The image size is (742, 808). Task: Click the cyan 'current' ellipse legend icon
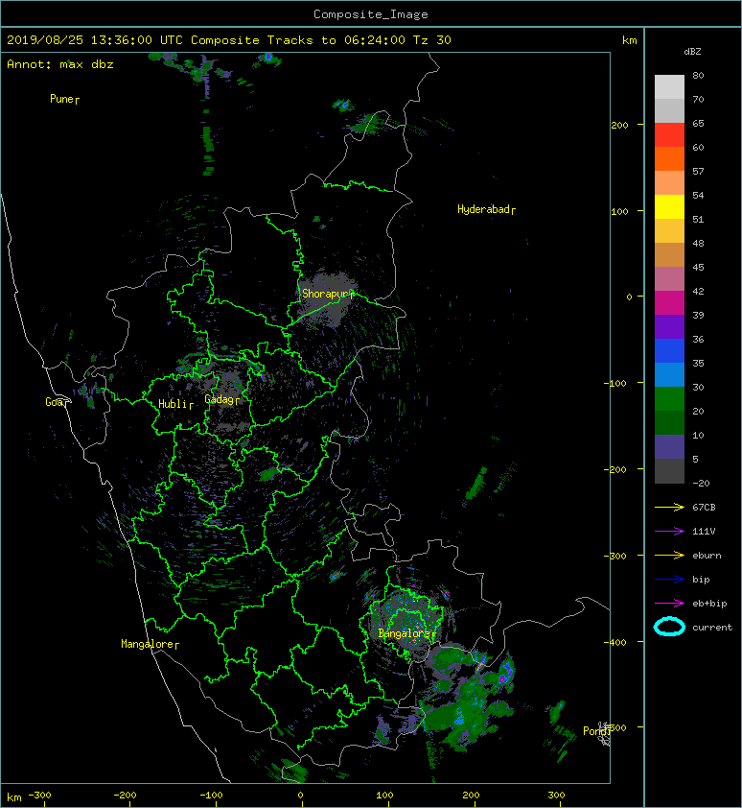pyautogui.click(x=669, y=627)
